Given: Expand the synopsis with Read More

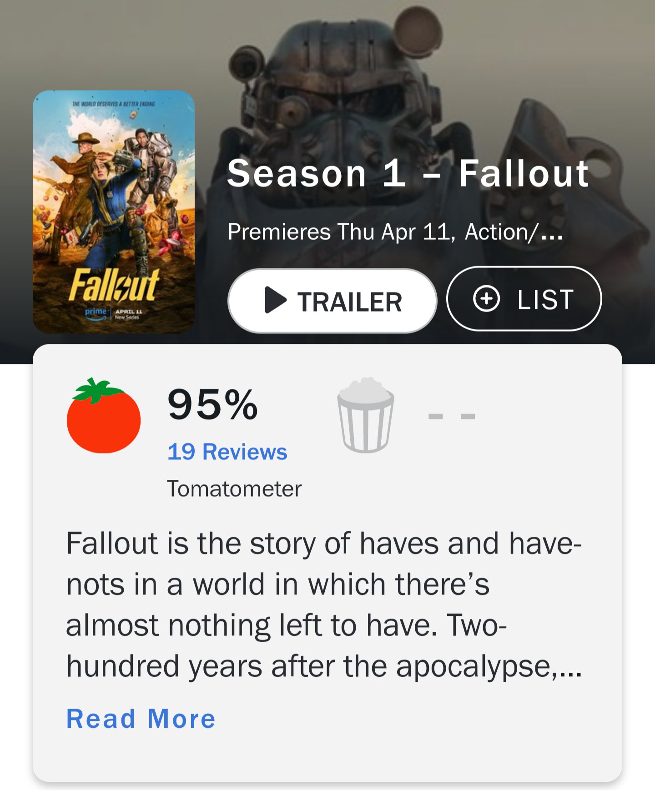Looking at the screenshot, I should (x=141, y=719).
